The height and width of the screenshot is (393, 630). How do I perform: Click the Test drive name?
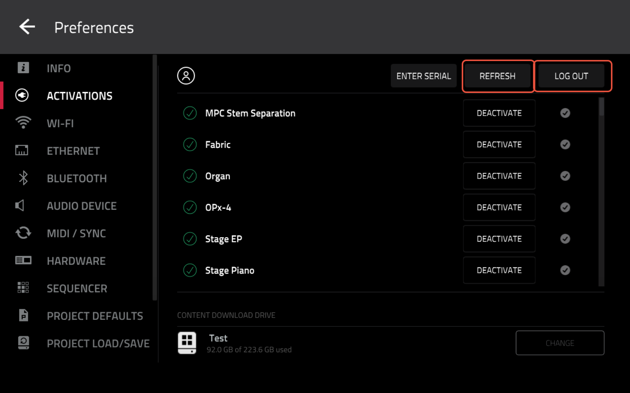click(x=218, y=338)
